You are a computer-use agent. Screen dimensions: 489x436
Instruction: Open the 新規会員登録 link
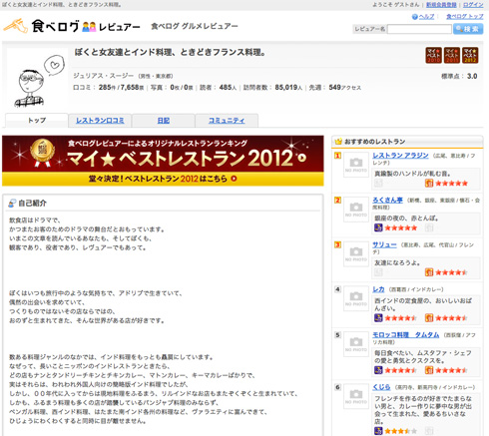[441, 5]
